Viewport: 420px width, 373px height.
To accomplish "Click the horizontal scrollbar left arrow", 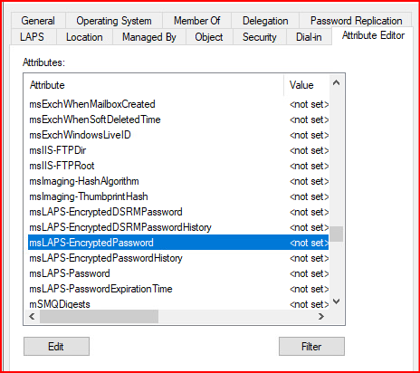I will 32,317.
